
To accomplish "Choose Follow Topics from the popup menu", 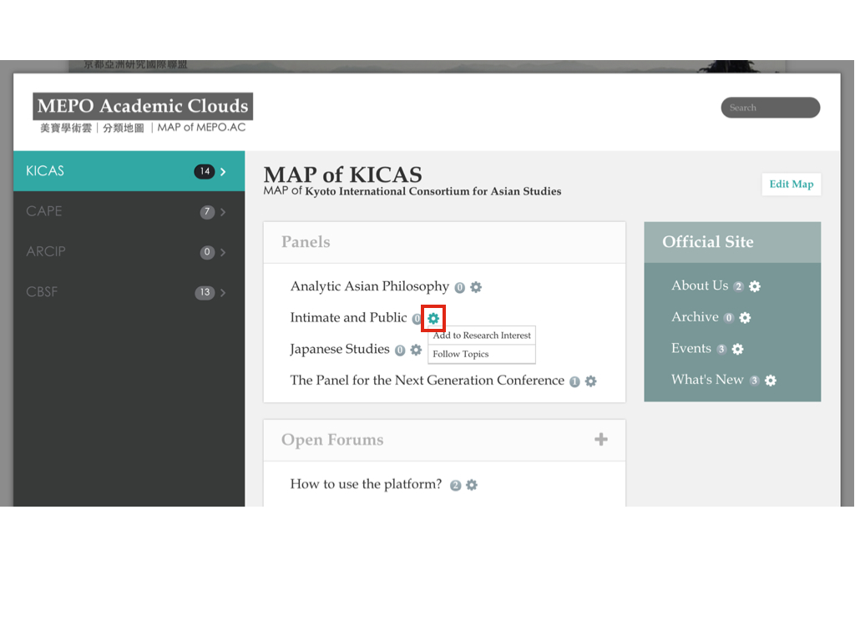I will pyautogui.click(x=482, y=354).
